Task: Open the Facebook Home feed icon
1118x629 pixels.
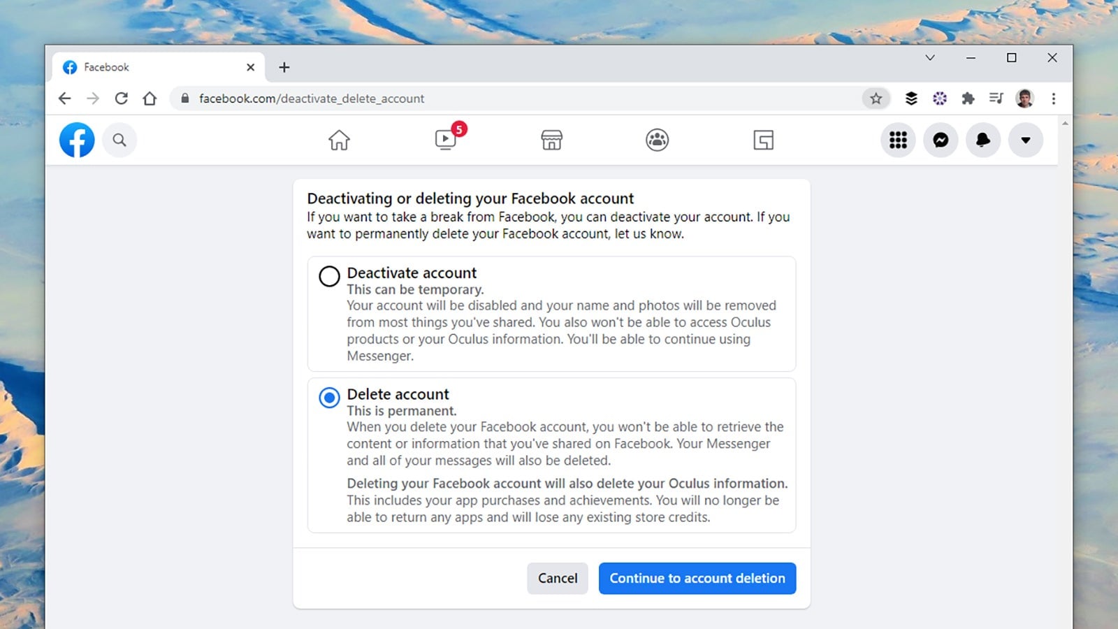Action: pyautogui.click(x=339, y=140)
